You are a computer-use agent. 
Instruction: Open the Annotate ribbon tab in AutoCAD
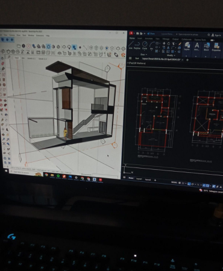coord(149,39)
